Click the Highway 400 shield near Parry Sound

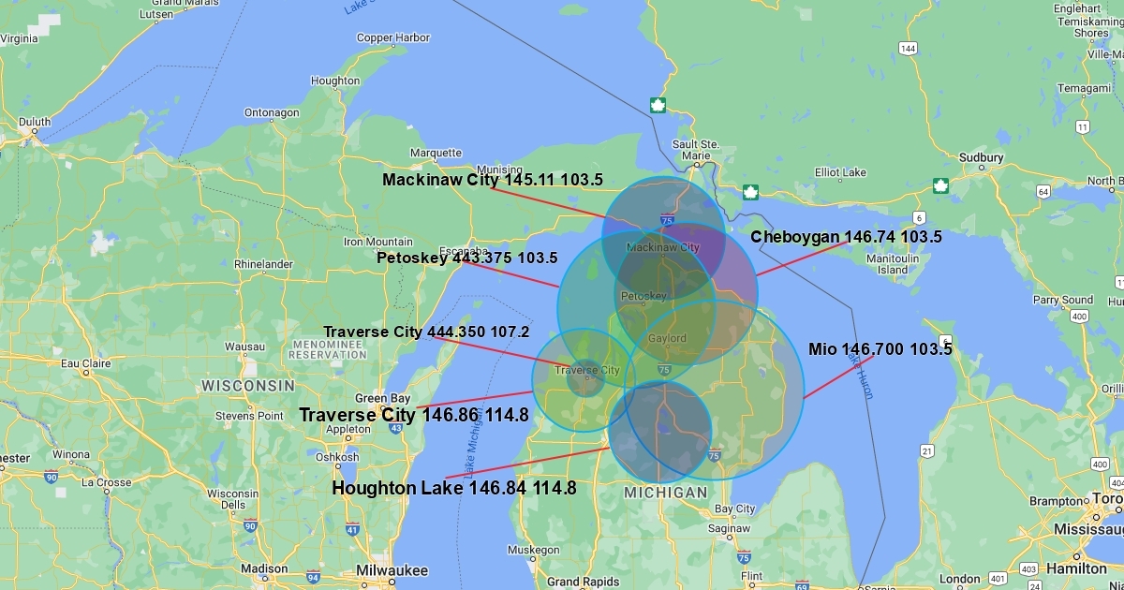[1079, 317]
